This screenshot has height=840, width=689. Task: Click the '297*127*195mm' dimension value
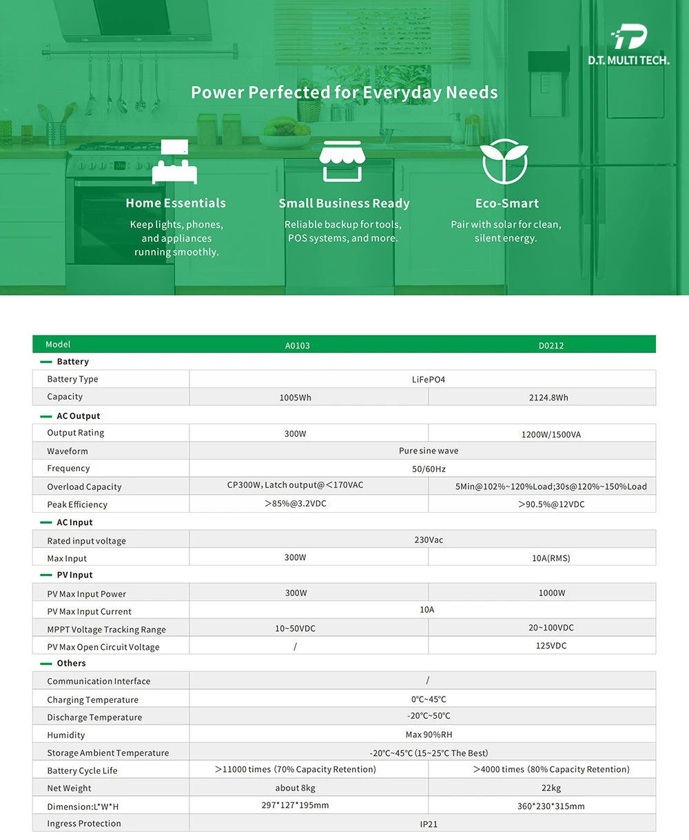(x=295, y=805)
